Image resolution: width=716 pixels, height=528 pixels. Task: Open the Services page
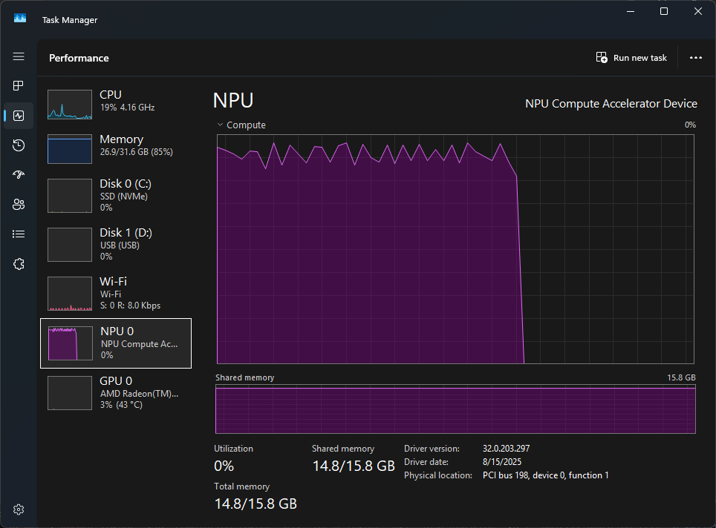click(x=18, y=263)
